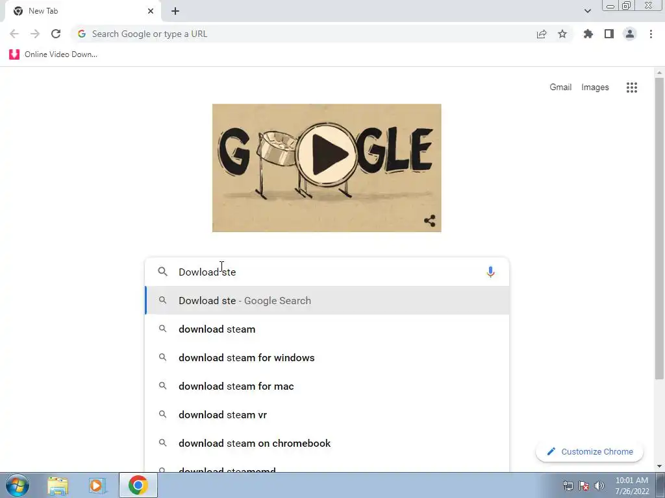Choose 'download steam vr' suggestion
The image size is (665, 498).
tap(327, 414)
